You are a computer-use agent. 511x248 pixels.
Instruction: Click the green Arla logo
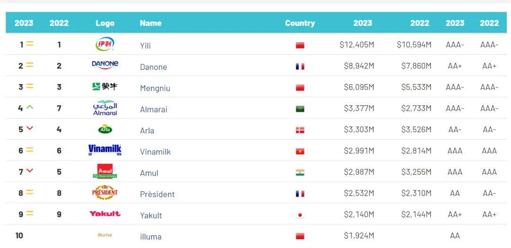pyautogui.click(x=105, y=129)
